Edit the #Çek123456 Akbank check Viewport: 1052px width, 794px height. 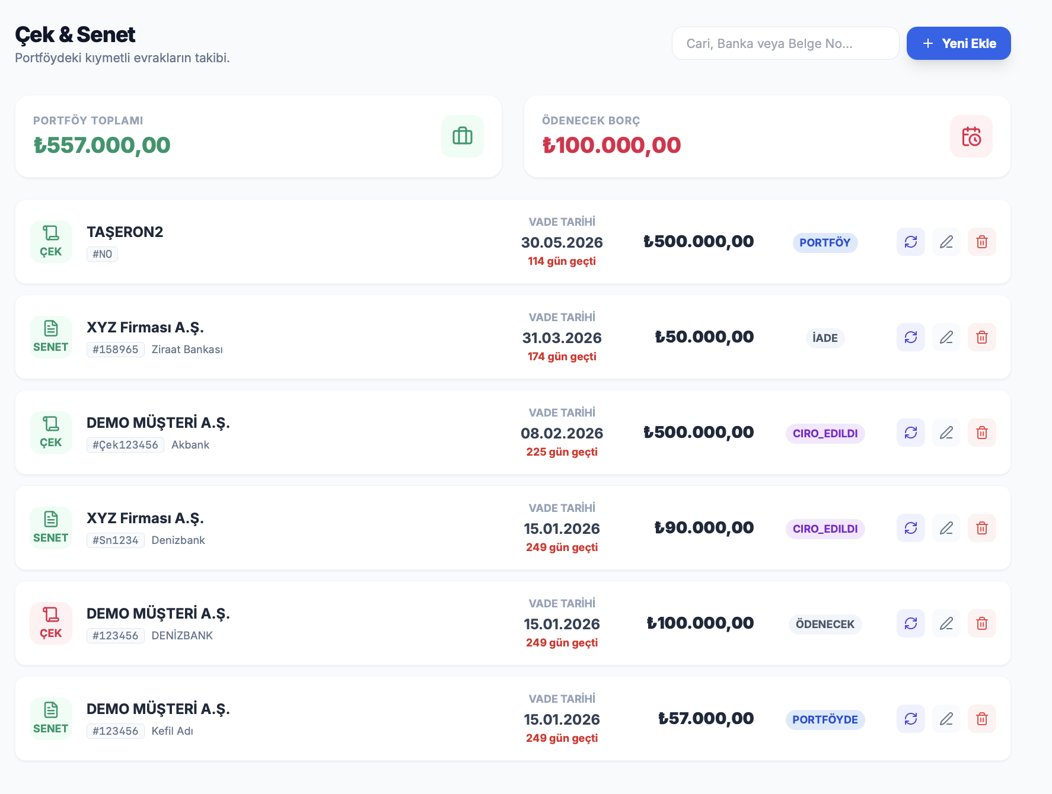(946, 433)
